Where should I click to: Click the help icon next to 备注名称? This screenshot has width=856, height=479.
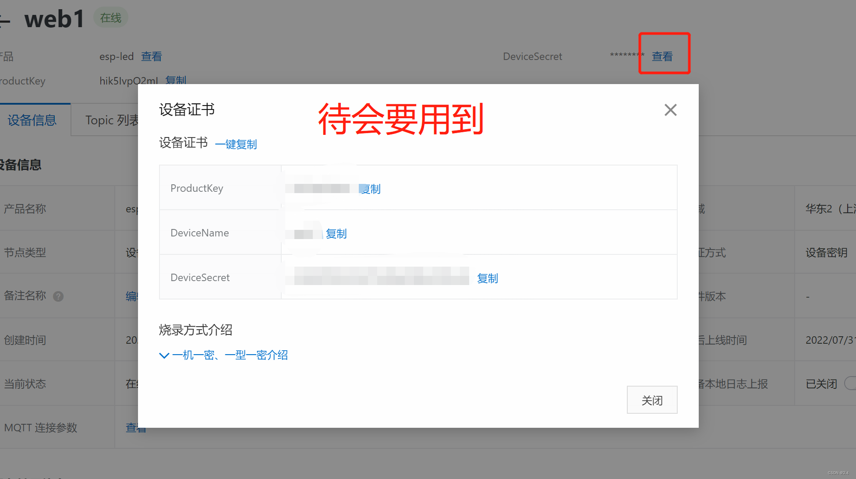[58, 296]
